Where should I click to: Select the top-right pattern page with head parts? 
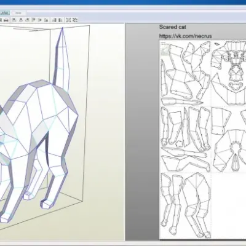(x=229, y=73)
